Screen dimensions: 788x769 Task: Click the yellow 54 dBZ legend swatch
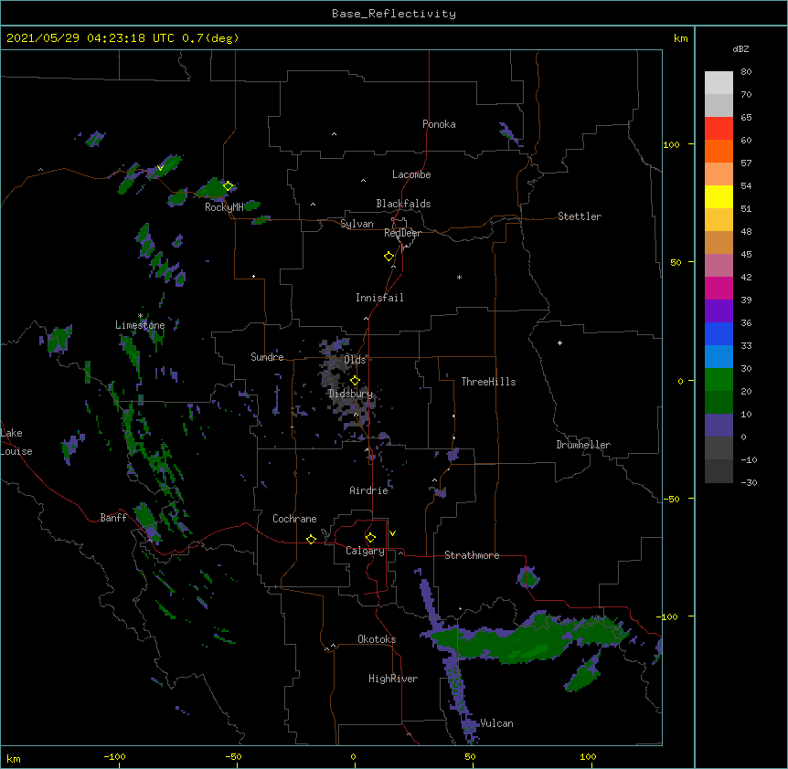[719, 196]
